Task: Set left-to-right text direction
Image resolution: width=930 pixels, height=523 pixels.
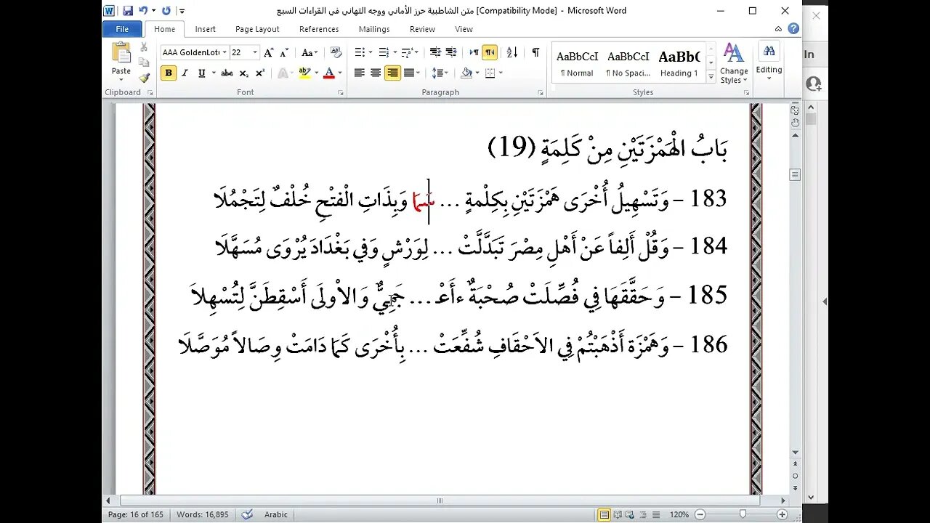Action: click(474, 52)
